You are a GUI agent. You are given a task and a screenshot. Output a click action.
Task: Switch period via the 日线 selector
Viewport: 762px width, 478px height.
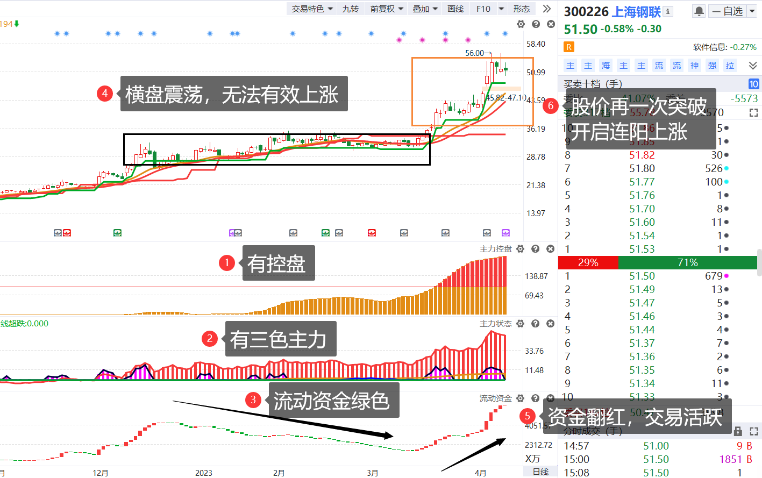(540, 472)
